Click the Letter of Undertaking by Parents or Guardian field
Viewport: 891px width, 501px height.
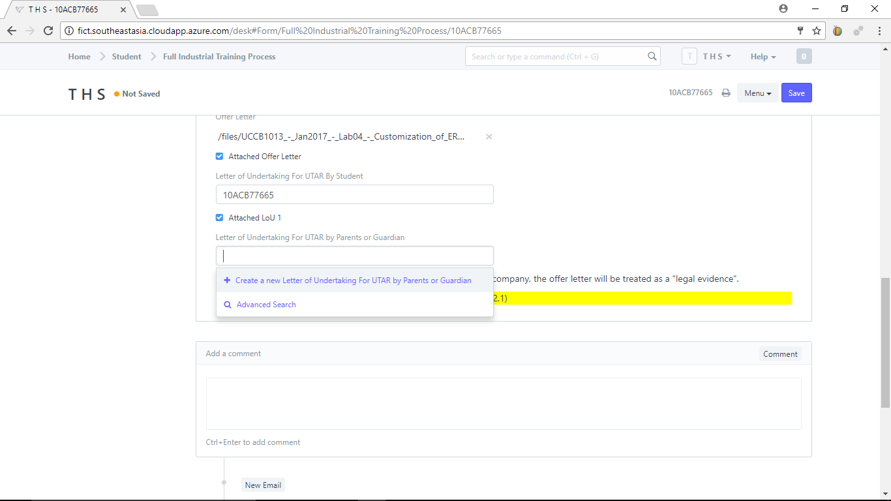click(x=355, y=256)
